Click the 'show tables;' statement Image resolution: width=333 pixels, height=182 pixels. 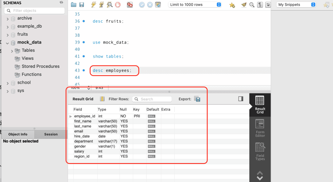108,56
